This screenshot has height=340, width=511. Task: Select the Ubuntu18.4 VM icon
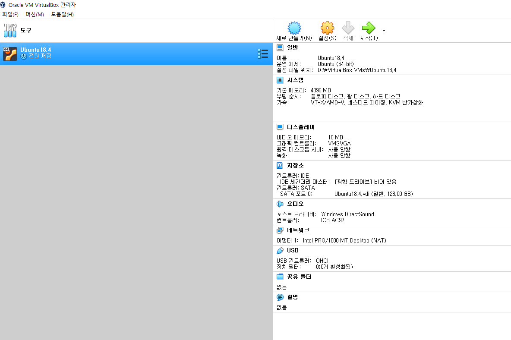[x=10, y=54]
